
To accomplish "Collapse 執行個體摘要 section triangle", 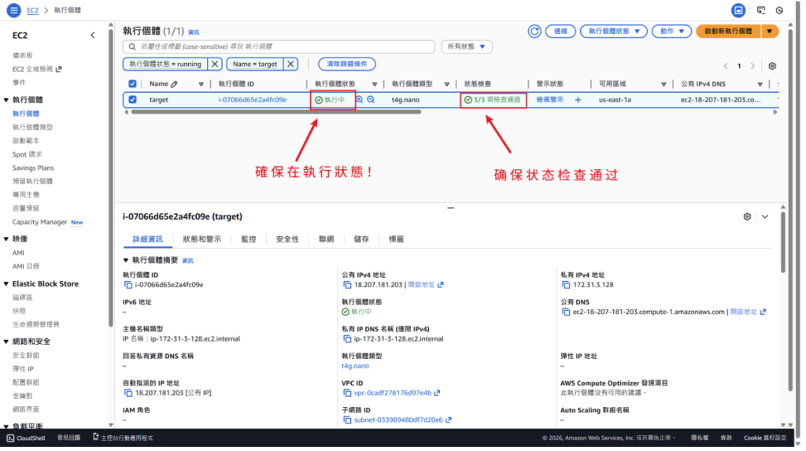I will (127, 262).
